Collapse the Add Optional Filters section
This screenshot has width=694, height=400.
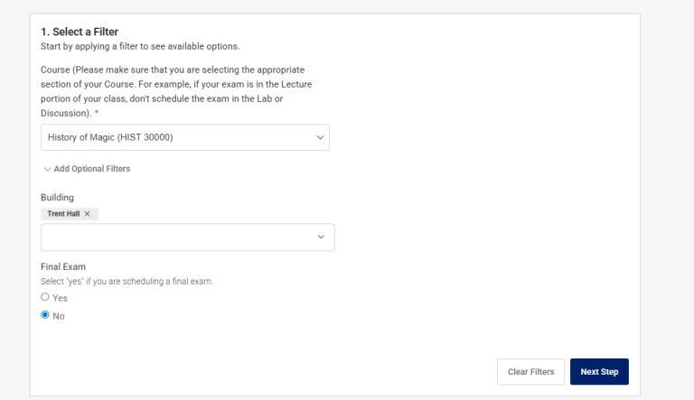(x=91, y=169)
